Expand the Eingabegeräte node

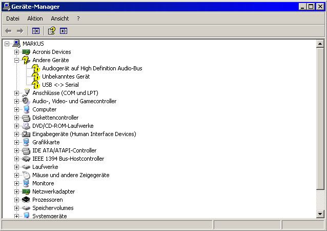point(17,134)
